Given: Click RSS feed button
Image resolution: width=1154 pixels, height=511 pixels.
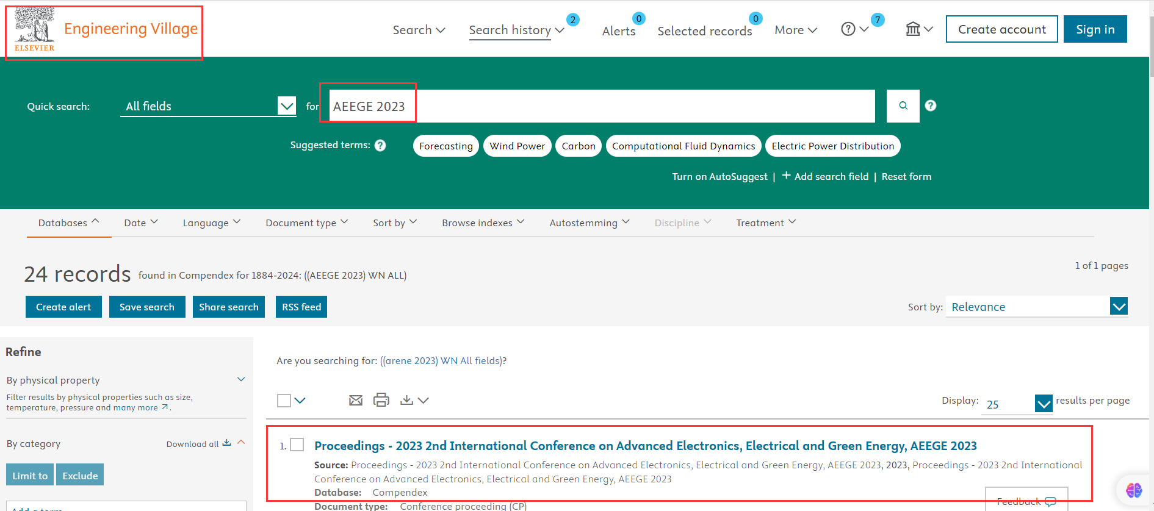Looking at the screenshot, I should 301,307.
